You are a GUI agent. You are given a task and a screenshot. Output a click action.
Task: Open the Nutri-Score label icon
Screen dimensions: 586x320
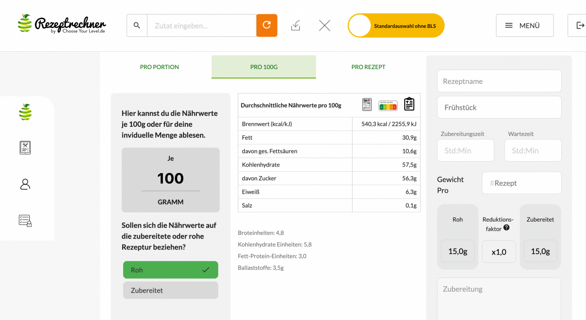388,105
